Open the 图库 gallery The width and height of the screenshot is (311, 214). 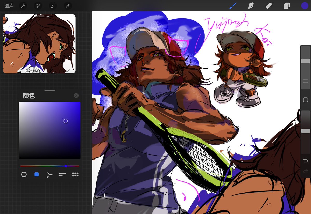point(9,6)
